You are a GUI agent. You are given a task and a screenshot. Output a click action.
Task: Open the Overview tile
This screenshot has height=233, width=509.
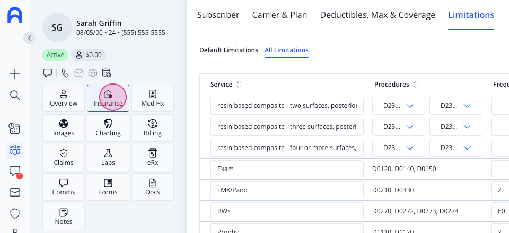click(x=64, y=98)
